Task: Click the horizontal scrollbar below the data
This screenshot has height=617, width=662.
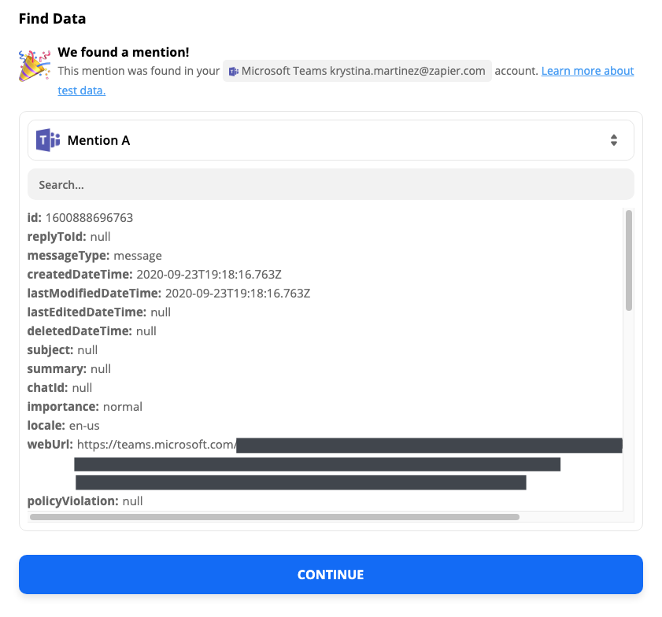Action: [x=275, y=517]
